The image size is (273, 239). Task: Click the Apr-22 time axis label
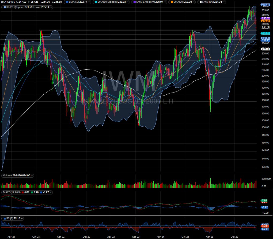[61, 237]
